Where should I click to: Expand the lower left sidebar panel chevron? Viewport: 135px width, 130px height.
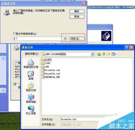click(3, 90)
